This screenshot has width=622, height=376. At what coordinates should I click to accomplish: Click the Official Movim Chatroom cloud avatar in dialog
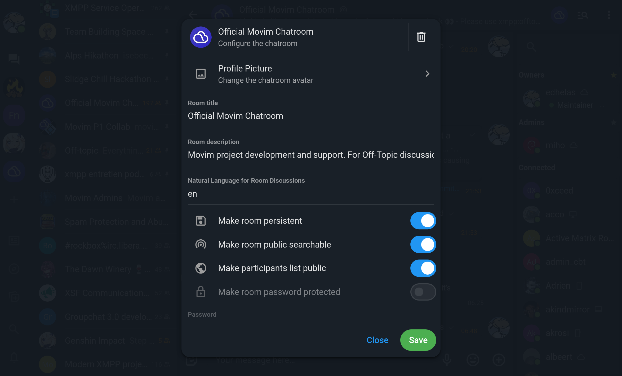(x=201, y=37)
